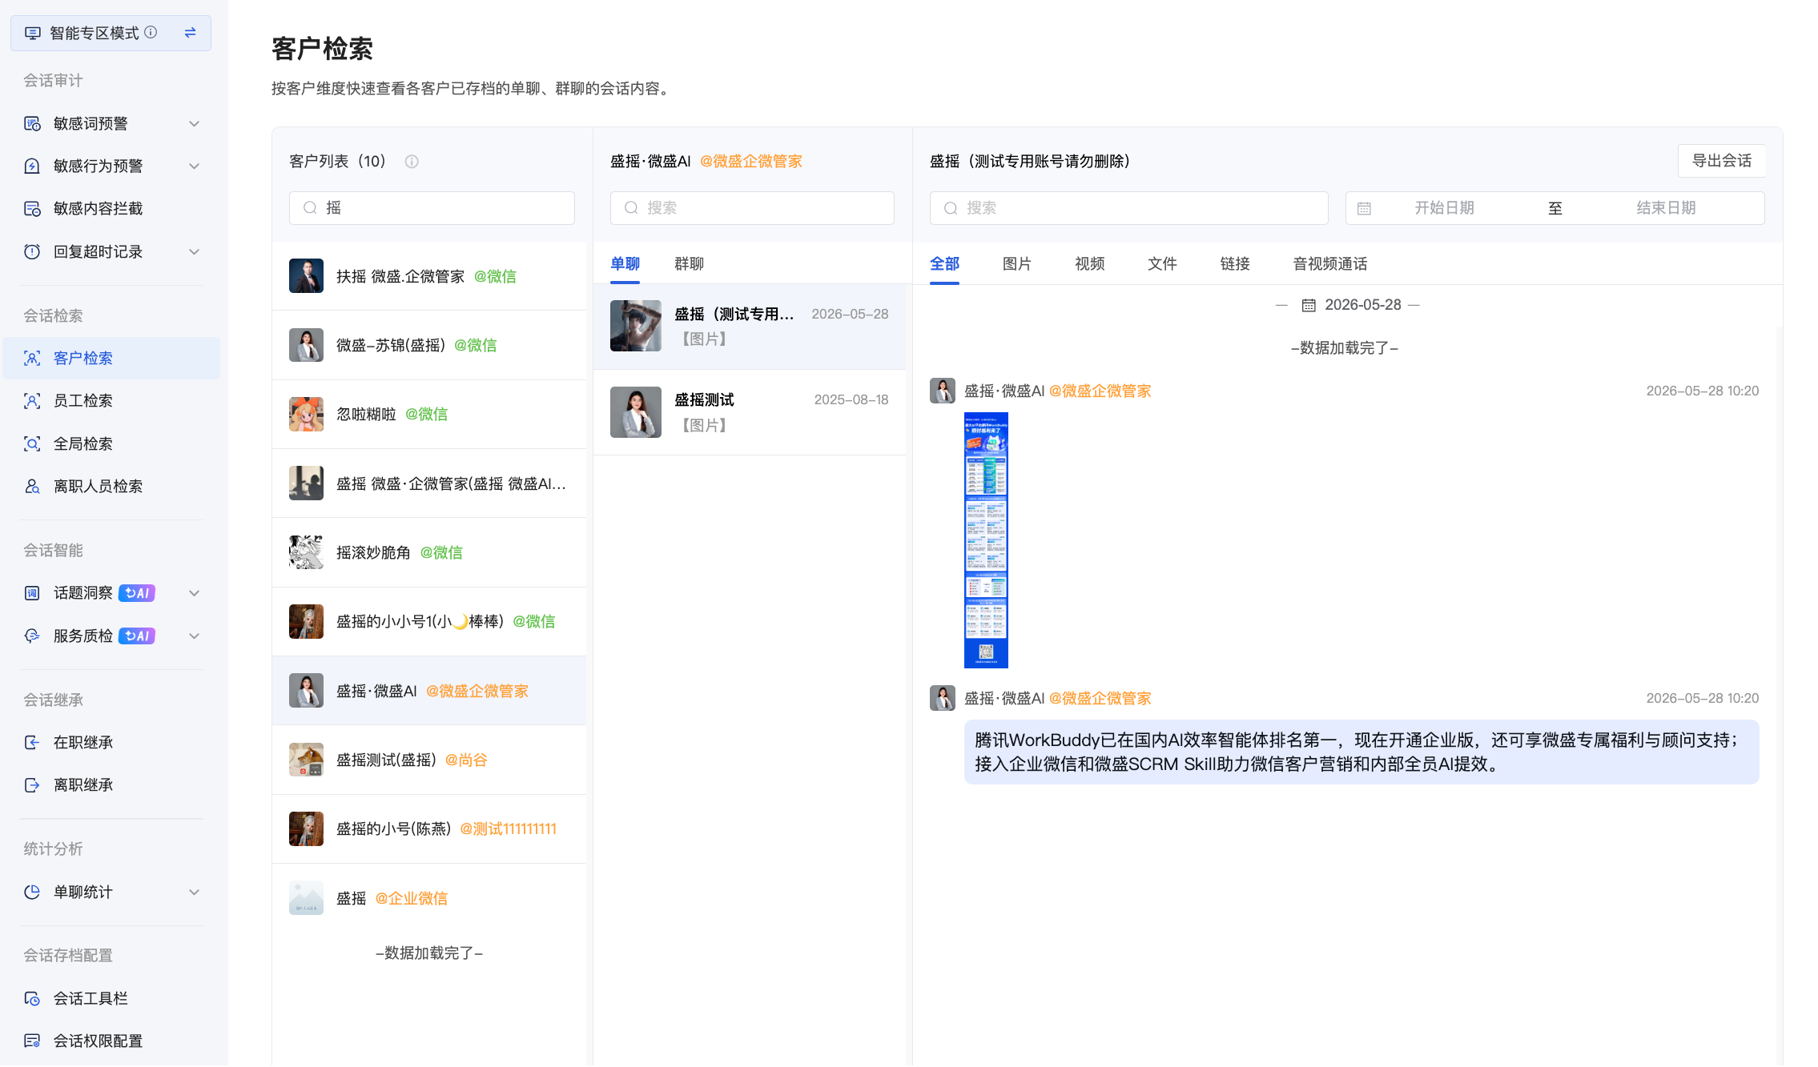Click the 会话工具栏 sidebar icon

tap(32, 999)
